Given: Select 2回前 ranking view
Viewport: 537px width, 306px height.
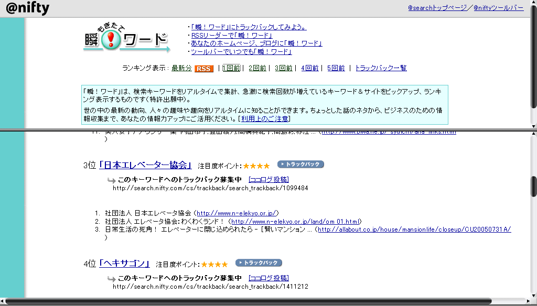Looking at the screenshot, I should coord(257,68).
